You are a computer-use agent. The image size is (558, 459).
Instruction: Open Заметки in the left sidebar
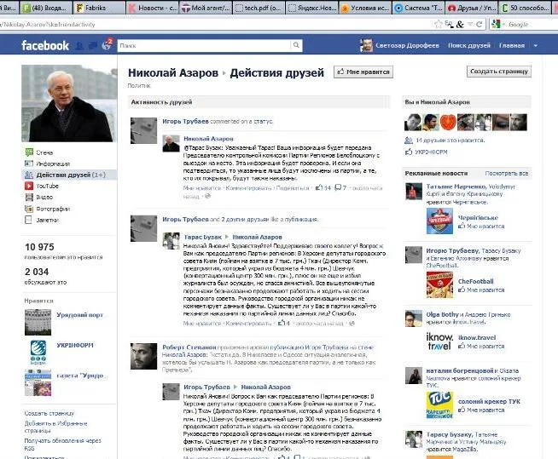47,220
